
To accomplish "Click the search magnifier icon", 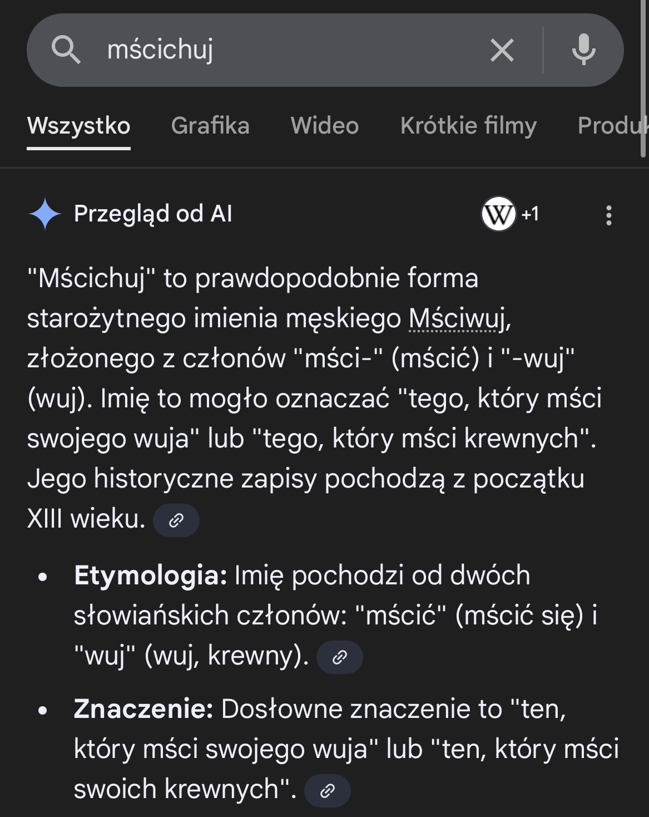I will pos(66,50).
